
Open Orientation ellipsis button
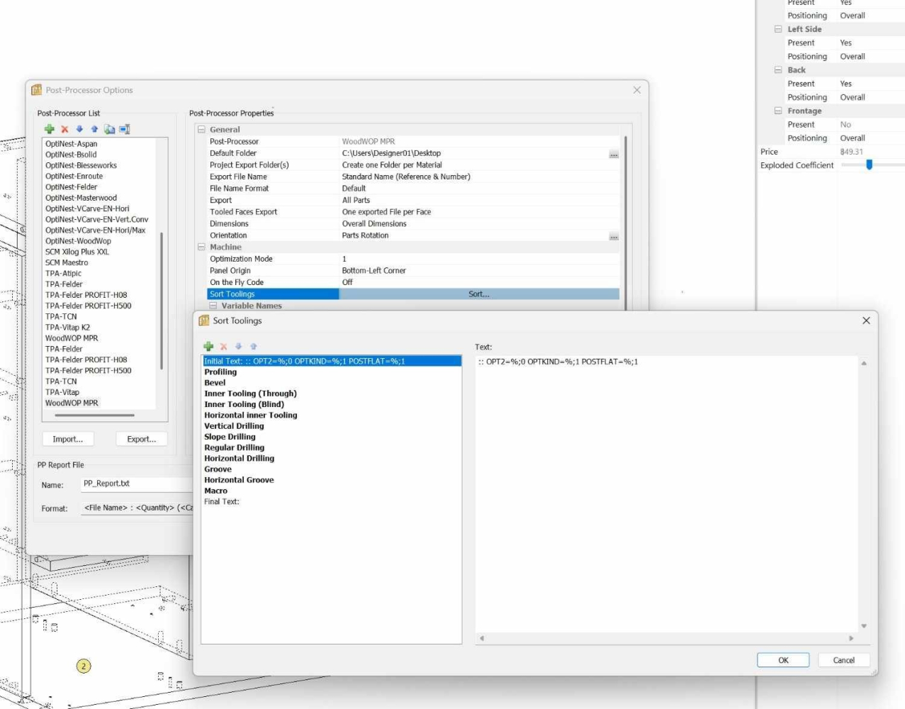[x=614, y=236]
